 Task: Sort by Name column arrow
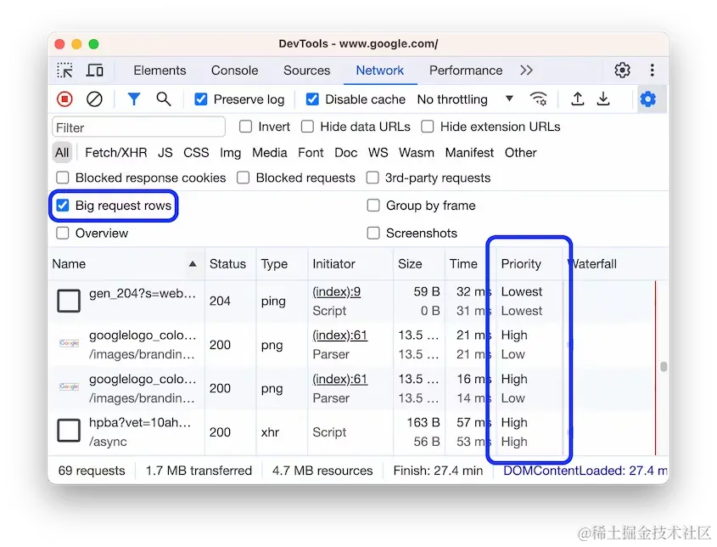(193, 263)
